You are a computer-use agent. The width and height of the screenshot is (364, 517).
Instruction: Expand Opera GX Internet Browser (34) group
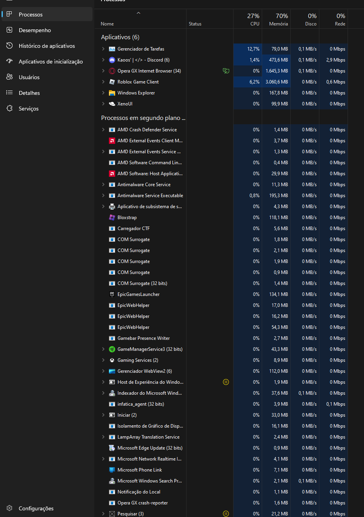[x=103, y=71]
